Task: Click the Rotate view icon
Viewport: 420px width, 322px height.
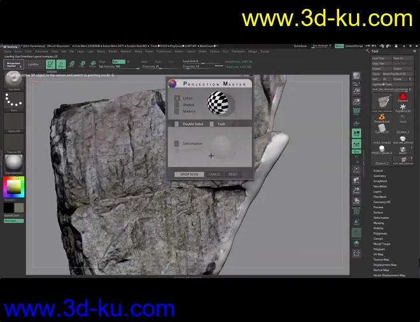Action: [356, 201]
